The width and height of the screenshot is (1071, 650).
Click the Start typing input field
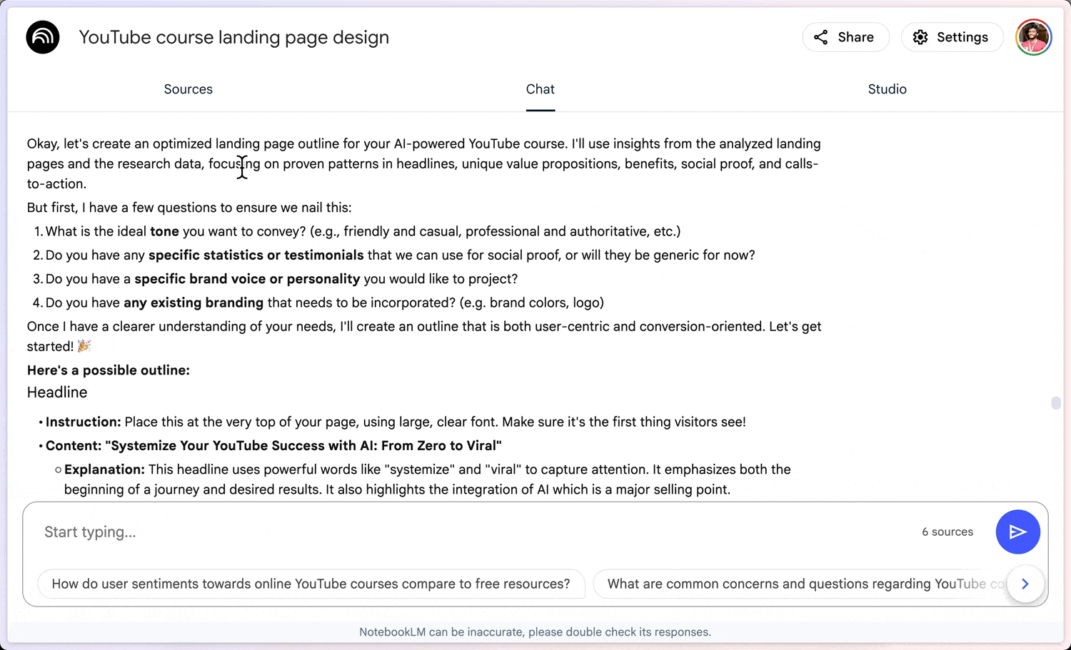pyautogui.click(x=286, y=532)
